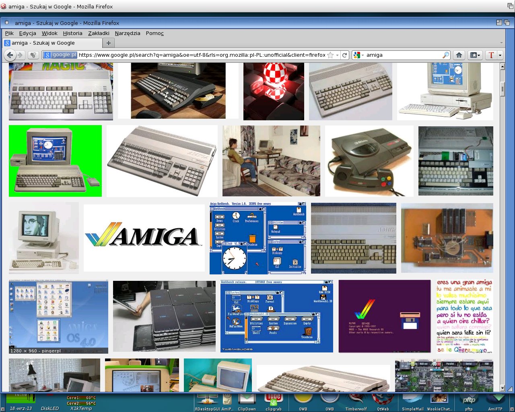Go back using the back arrow button
This screenshot has width=515, height=412.
click(x=10, y=55)
